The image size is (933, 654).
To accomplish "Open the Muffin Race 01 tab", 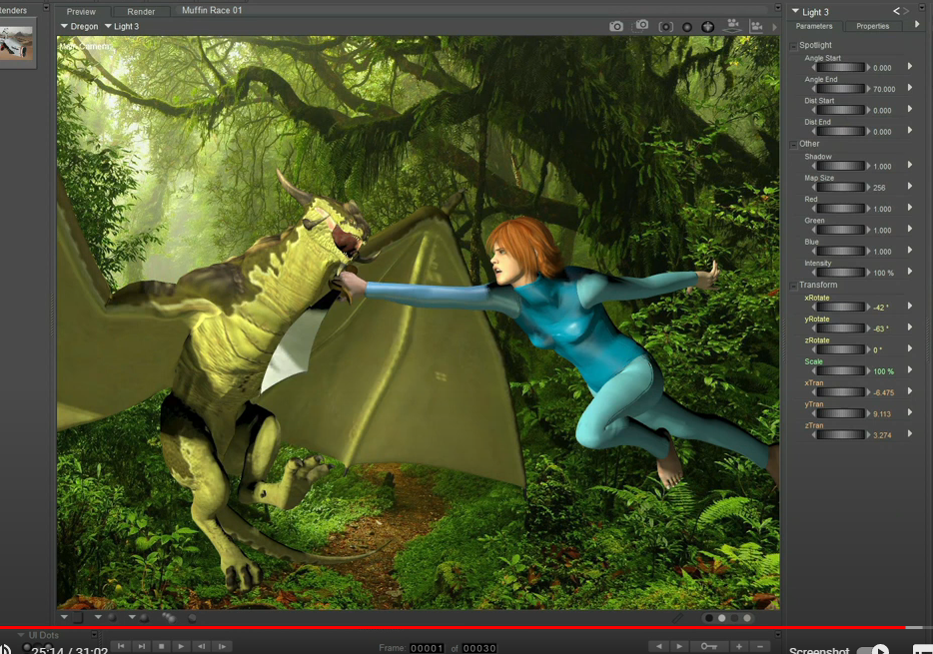I will tap(212, 10).
